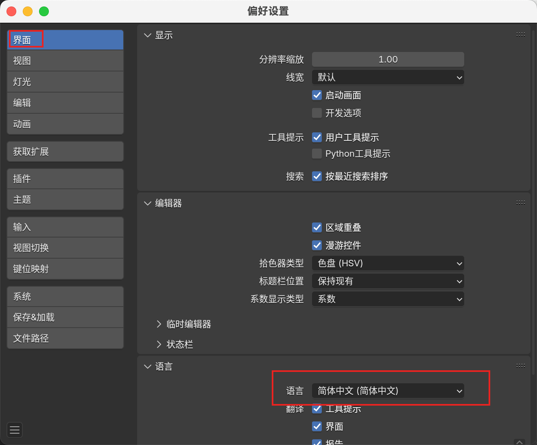Open the 标题栏位置 dropdown
537x445 pixels.
coord(387,281)
